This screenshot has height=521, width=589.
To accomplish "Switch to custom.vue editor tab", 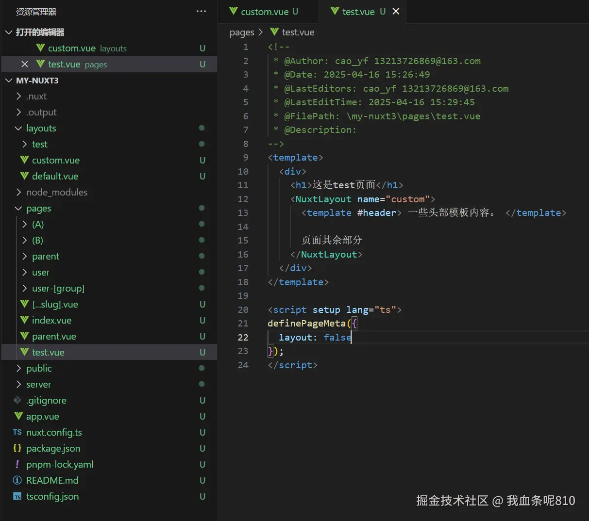I will [269, 12].
